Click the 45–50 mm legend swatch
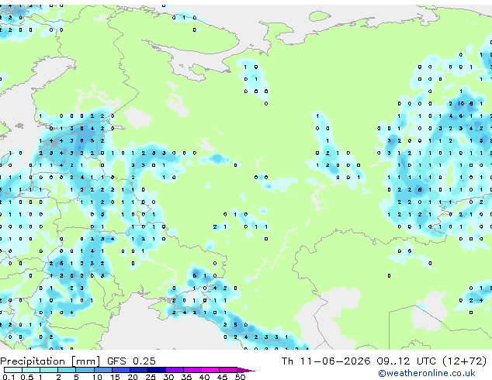The image size is (492, 380). (x=228, y=370)
